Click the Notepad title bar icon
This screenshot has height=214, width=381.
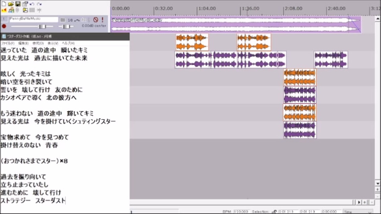(x=4, y=36)
